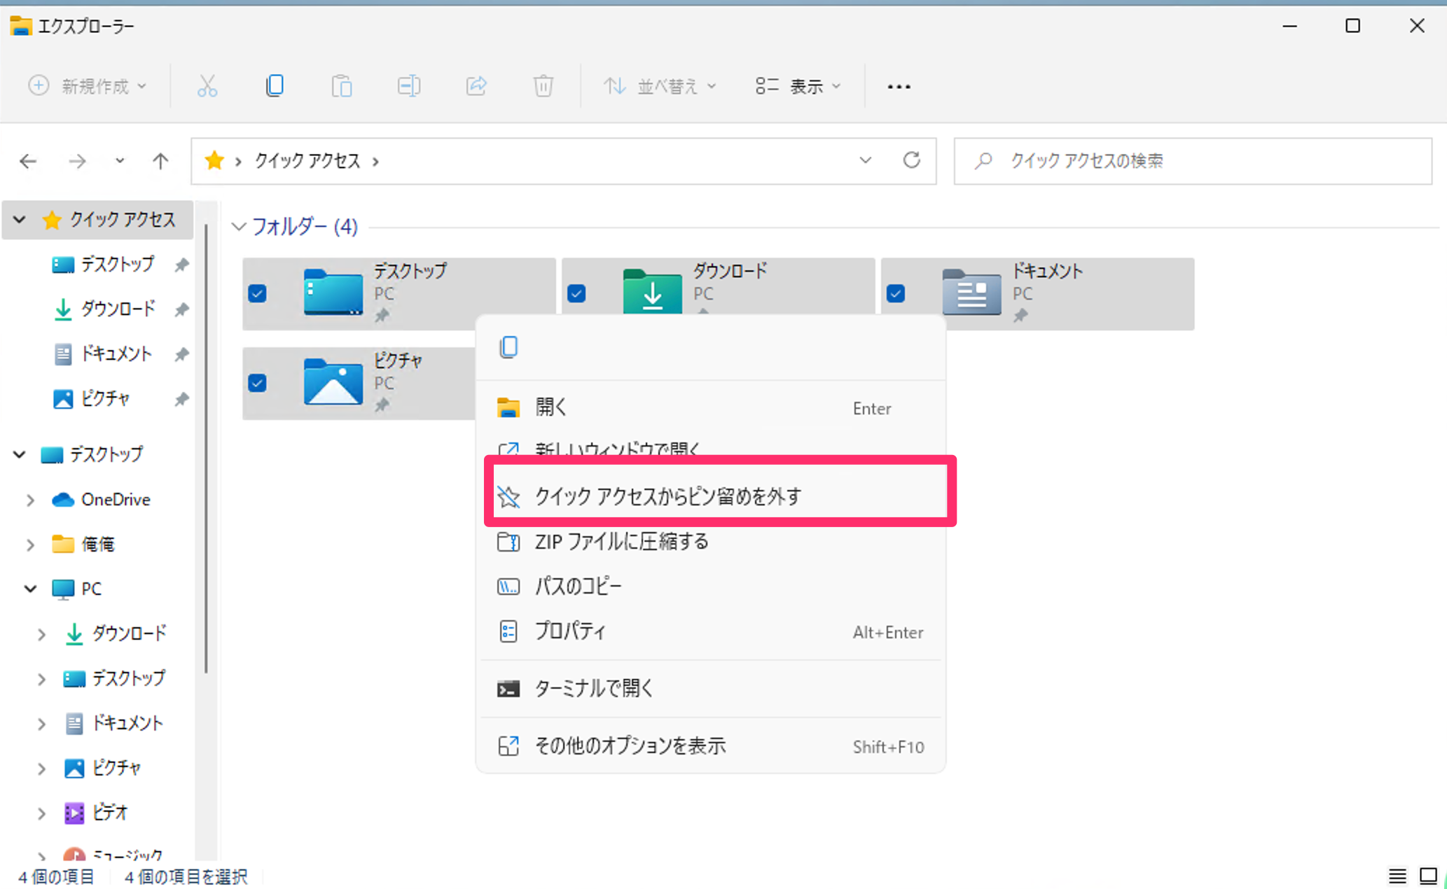The image size is (1447, 889).
Task: Open the 並べ替え sort dropdown
Action: point(660,86)
